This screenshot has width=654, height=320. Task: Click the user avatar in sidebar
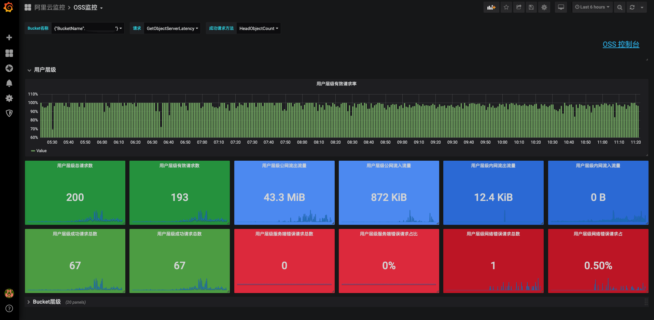(9, 293)
